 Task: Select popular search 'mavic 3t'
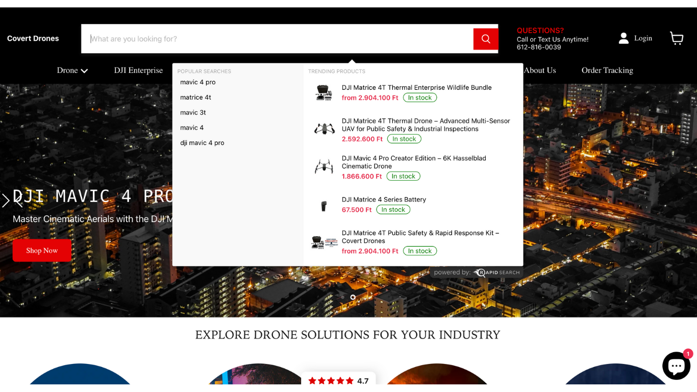point(193,113)
